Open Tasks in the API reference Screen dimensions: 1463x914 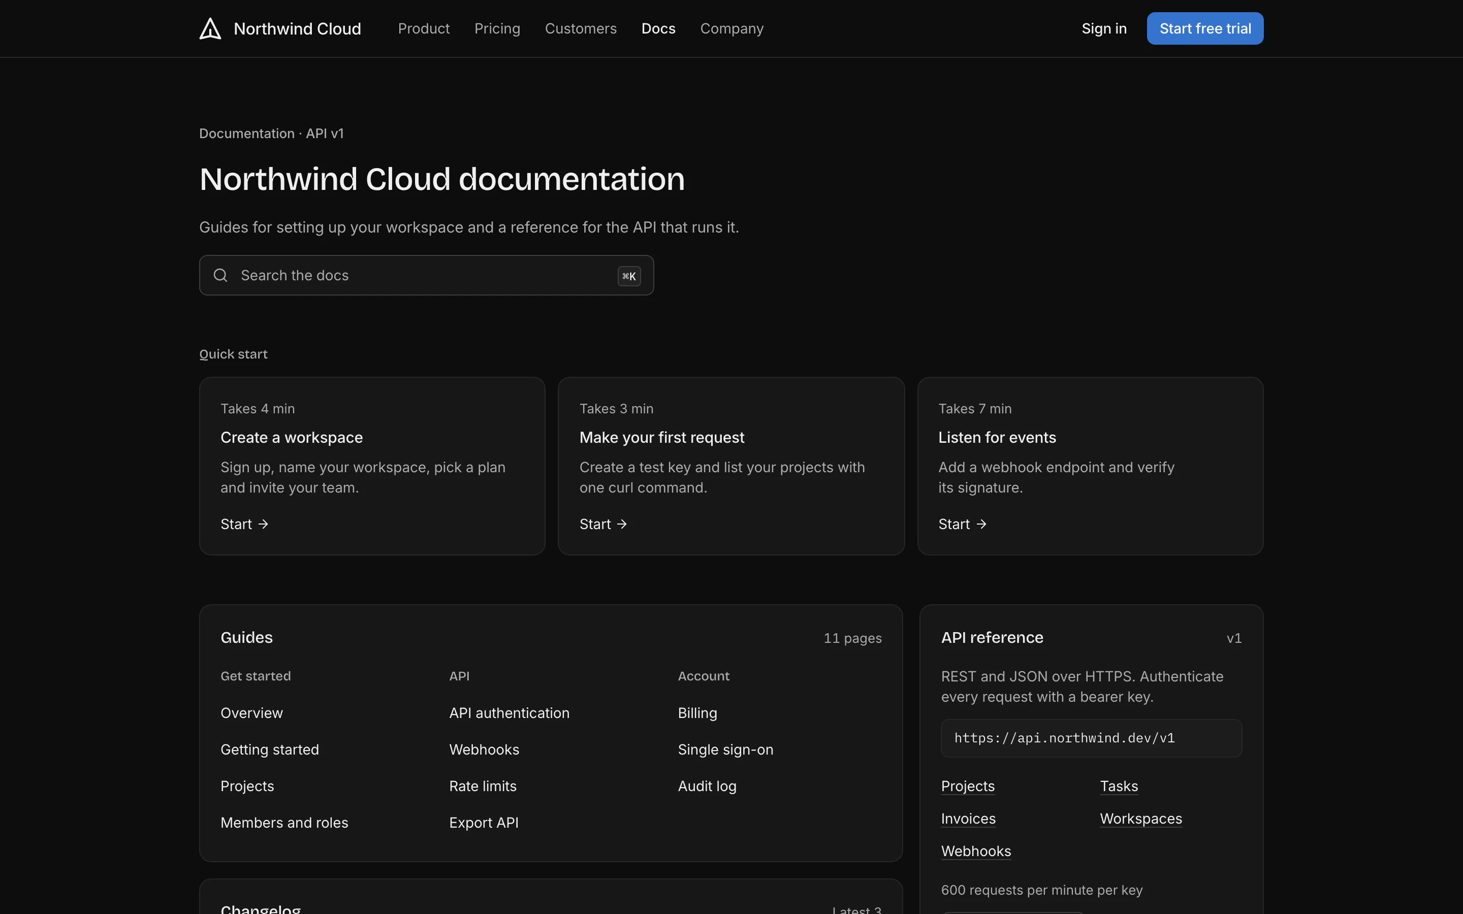pos(1119,786)
